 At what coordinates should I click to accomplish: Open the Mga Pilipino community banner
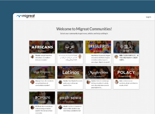[x=42, y=72]
